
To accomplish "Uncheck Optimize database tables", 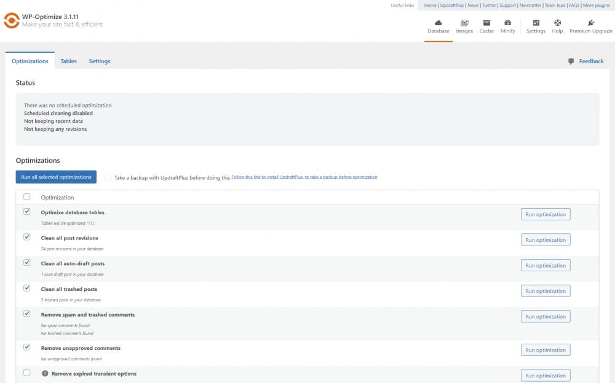I will [x=26, y=211].
